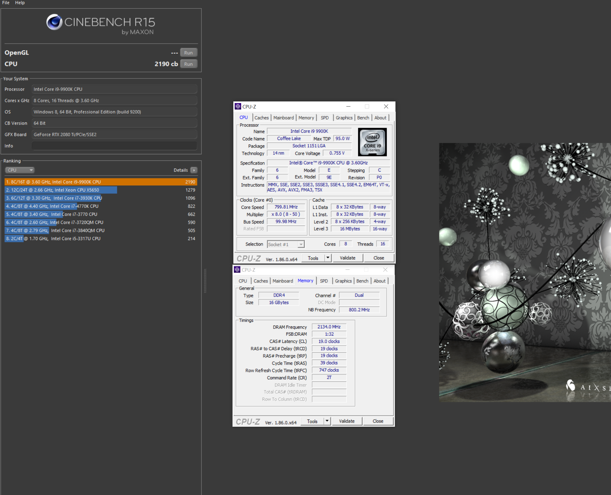
Task: Close the upper CPU-Z window with X
Action: click(x=386, y=106)
